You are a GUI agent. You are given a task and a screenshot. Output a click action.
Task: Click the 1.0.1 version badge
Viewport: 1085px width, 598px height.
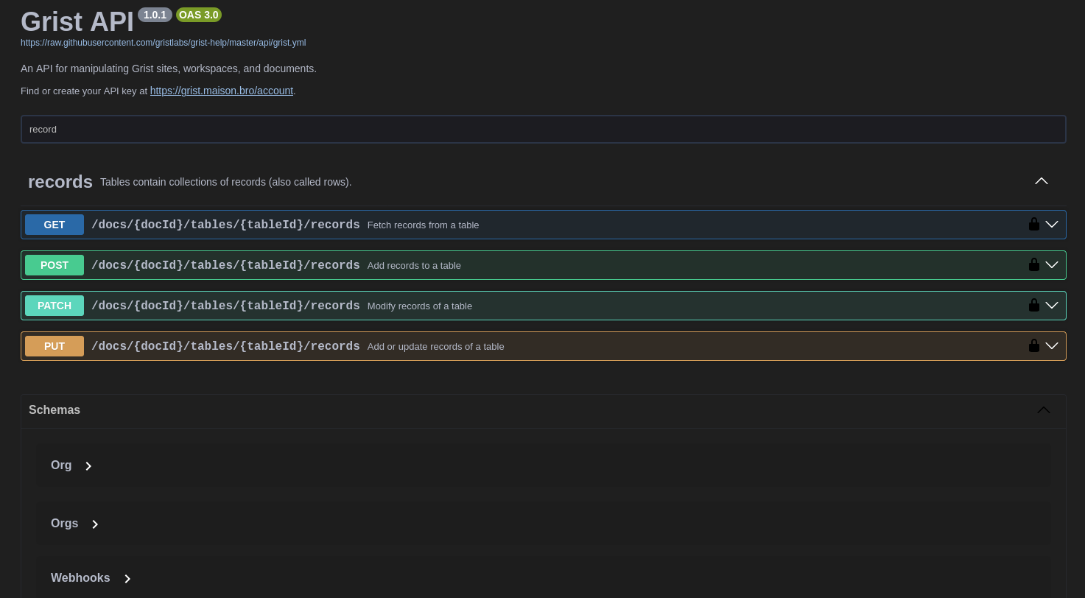[x=155, y=15]
